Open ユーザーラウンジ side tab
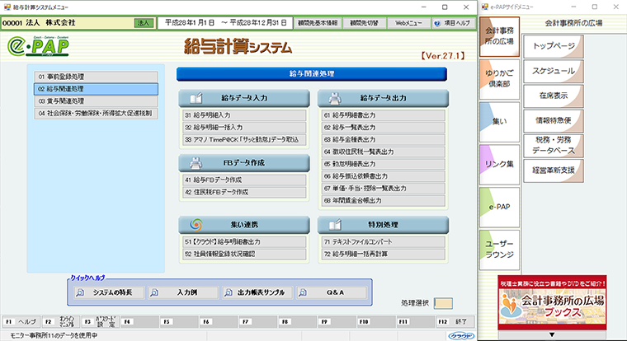 pos(499,250)
